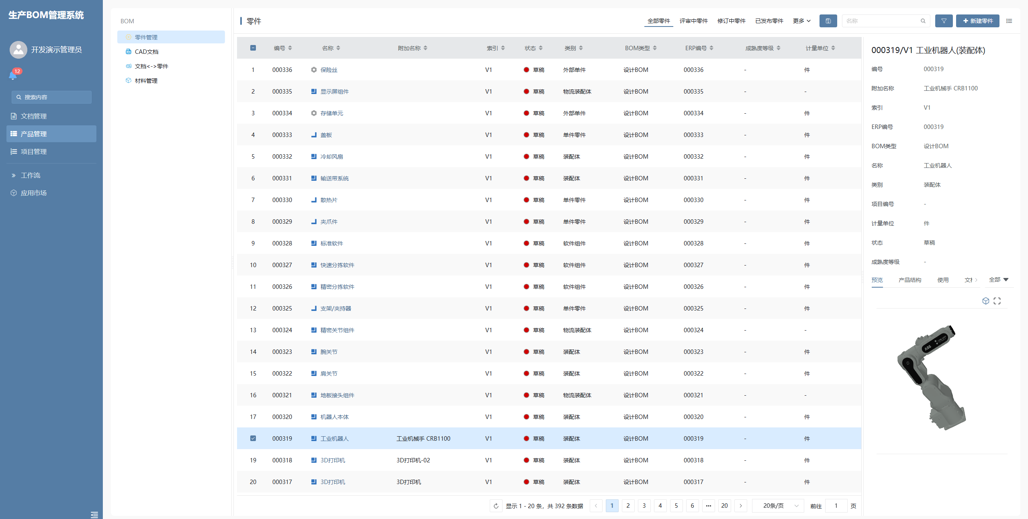
Task: Collapse sidebar with bottom menu icon
Action: coord(94,515)
